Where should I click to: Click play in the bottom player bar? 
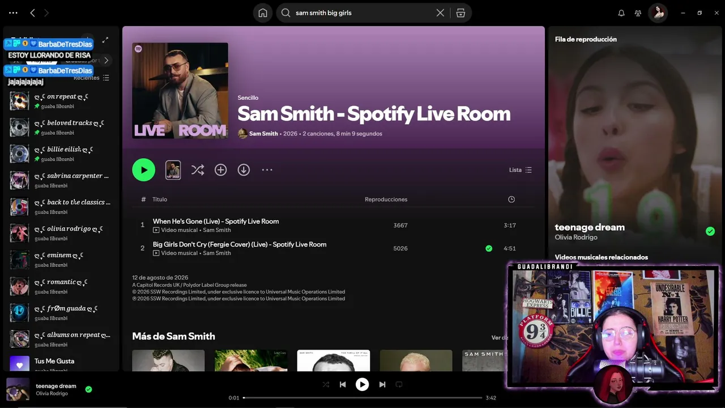[362, 384]
